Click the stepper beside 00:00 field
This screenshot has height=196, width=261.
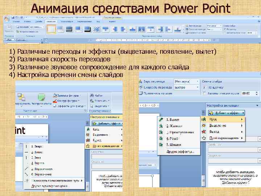click(x=257, y=93)
